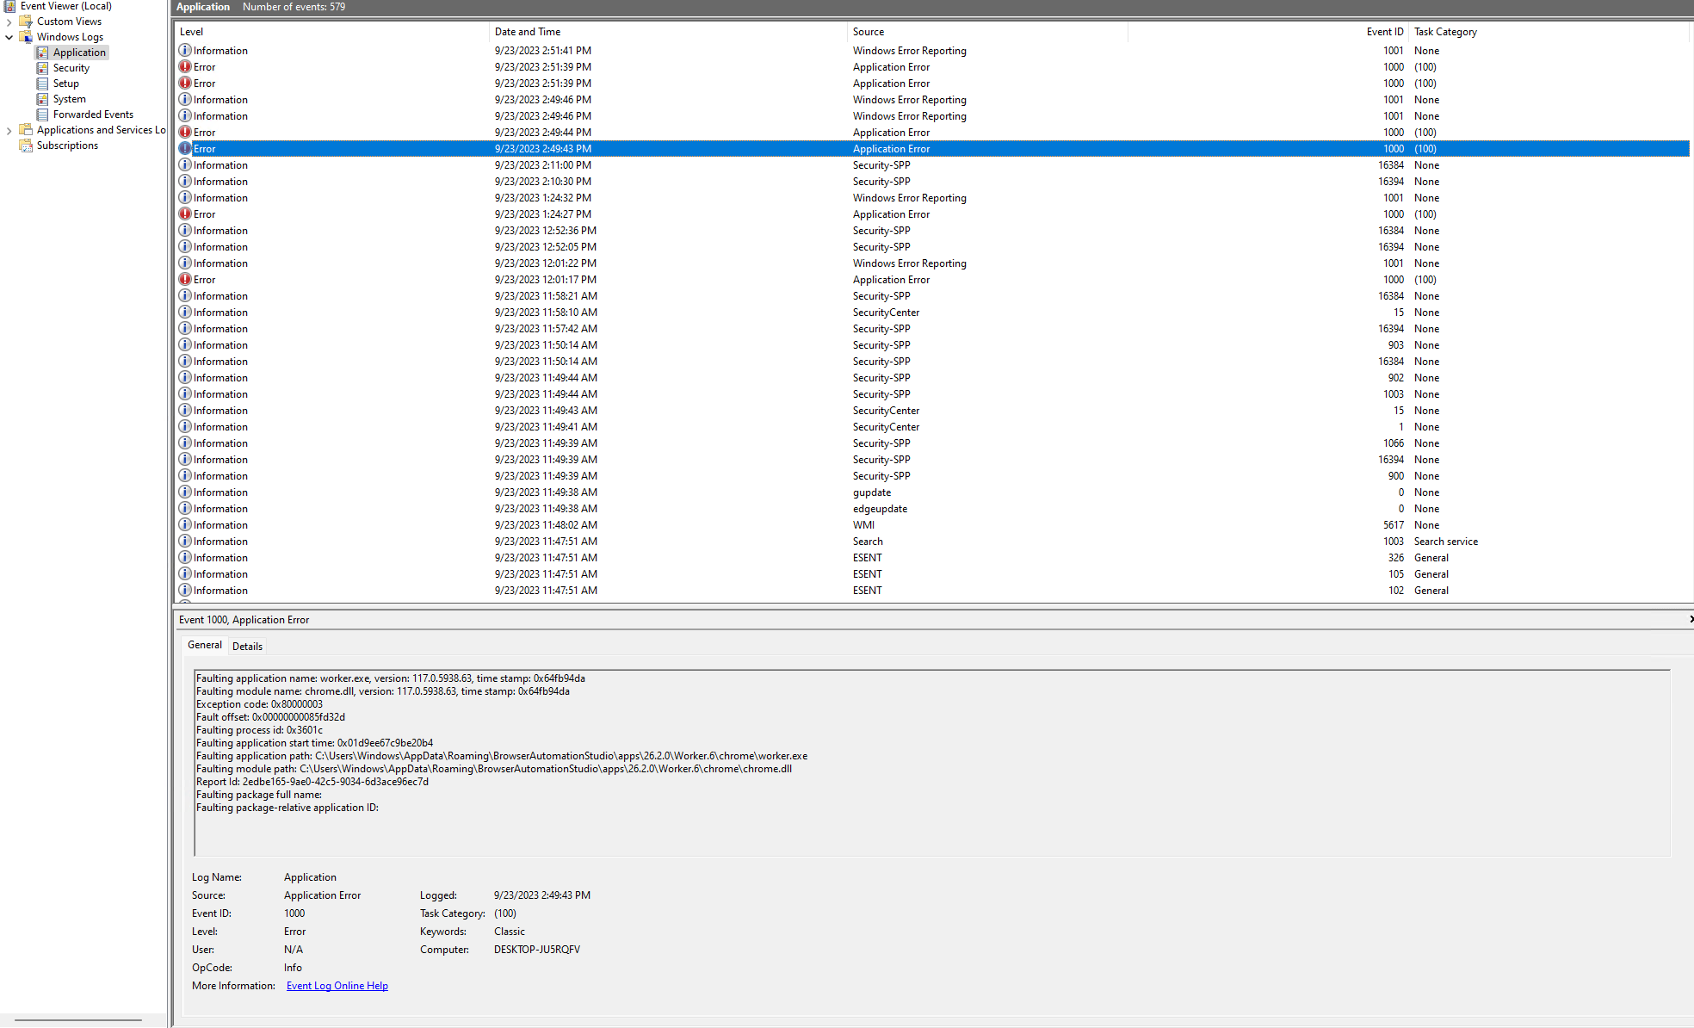Expand the Custom Views node

pos(9,22)
